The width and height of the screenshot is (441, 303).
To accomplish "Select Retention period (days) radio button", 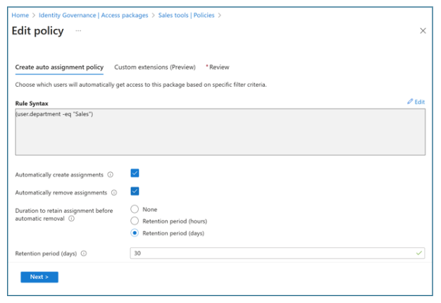I will 135,233.
